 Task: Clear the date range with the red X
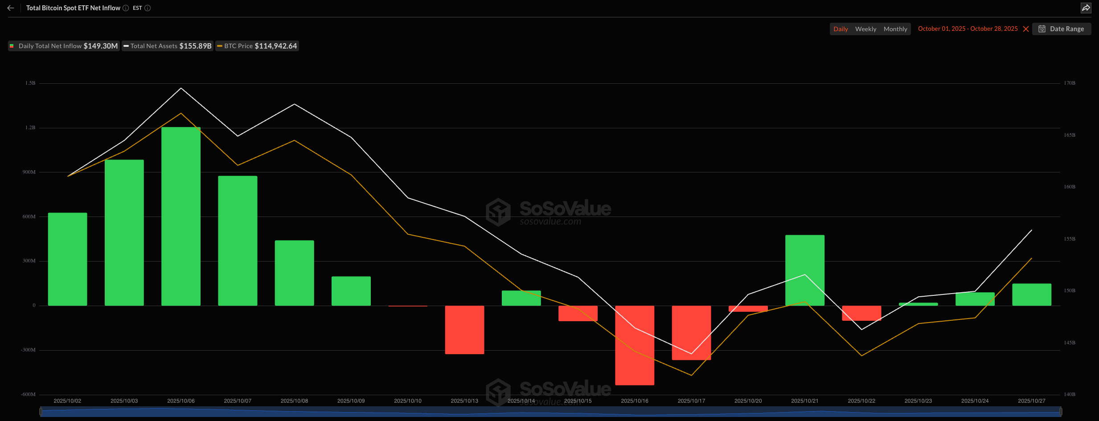tap(1026, 29)
